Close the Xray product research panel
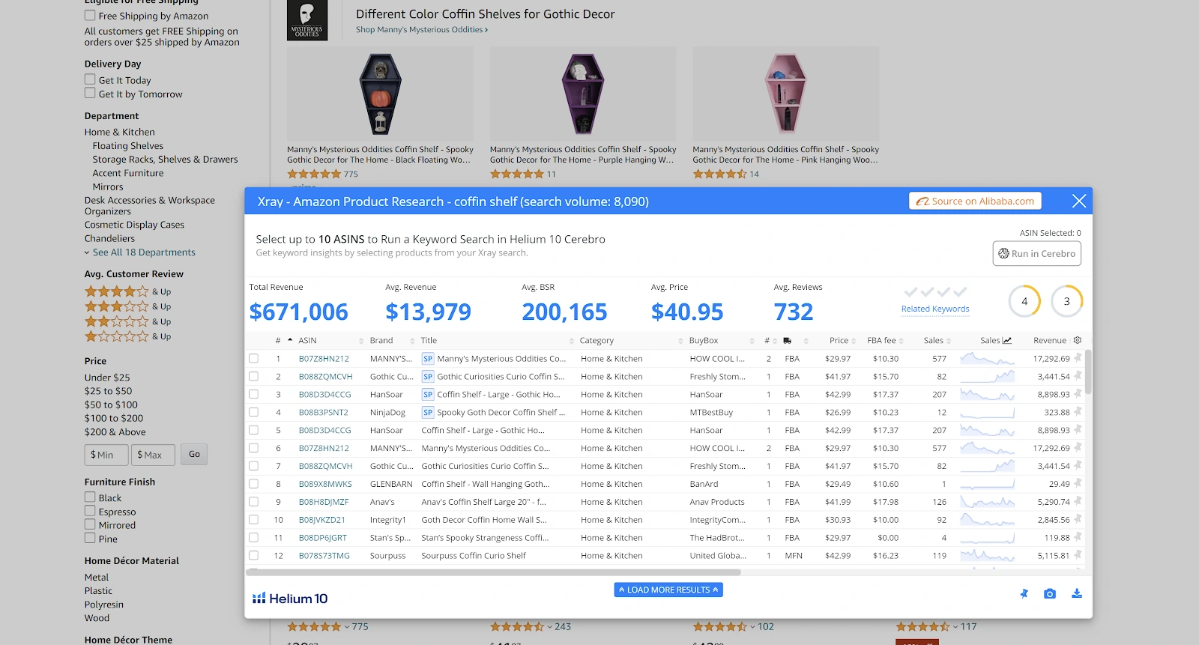This screenshot has height=645, width=1199. click(1078, 201)
